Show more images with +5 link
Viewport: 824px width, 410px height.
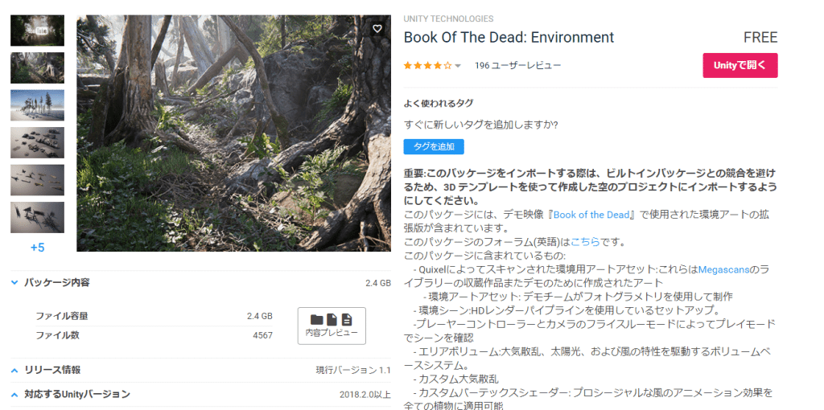tap(37, 248)
